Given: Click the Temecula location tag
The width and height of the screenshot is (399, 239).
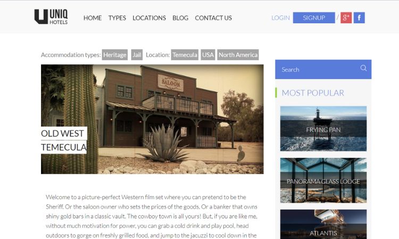Looking at the screenshot, I should pyautogui.click(x=185, y=55).
